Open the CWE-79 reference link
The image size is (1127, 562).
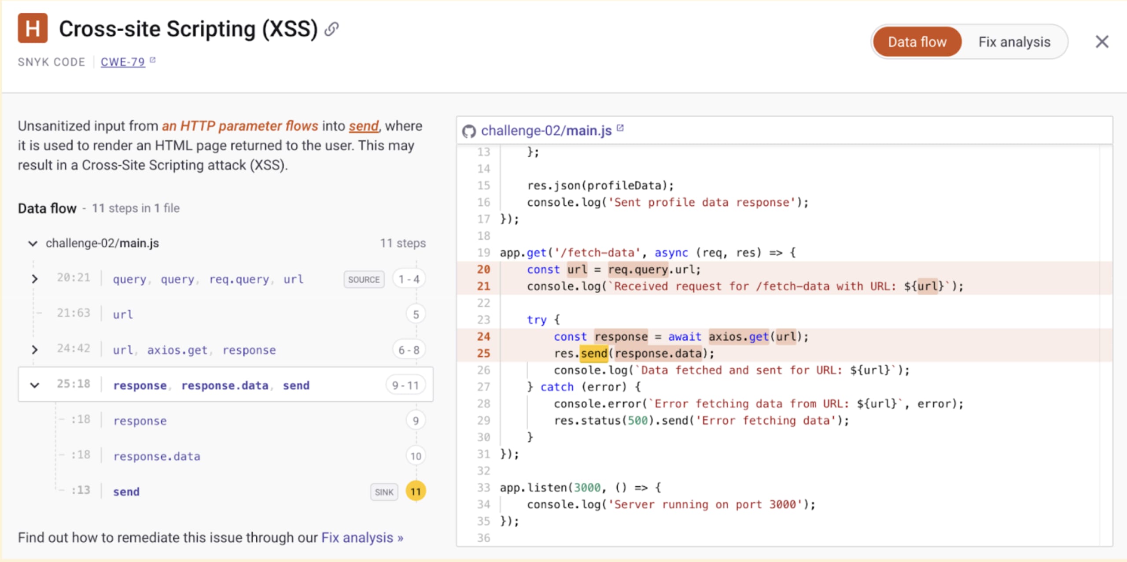click(x=123, y=62)
